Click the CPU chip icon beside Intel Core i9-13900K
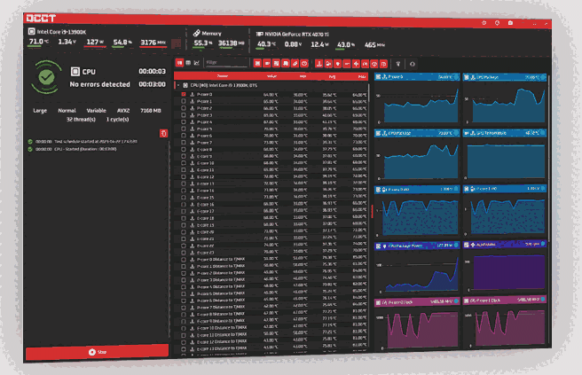This screenshot has height=375, width=582. pos(32,32)
